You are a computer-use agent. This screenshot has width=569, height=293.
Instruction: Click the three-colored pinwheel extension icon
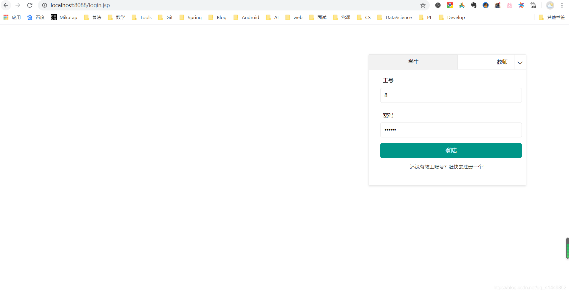[462, 5]
